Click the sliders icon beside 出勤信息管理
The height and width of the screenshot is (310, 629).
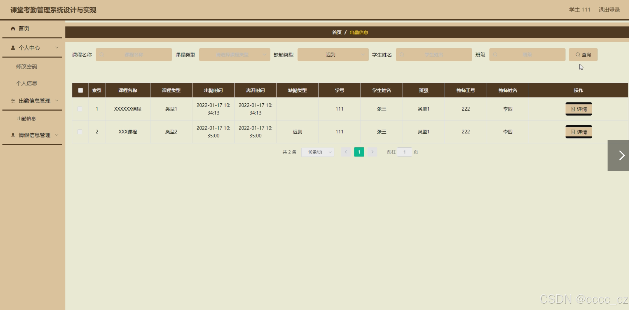coord(13,101)
